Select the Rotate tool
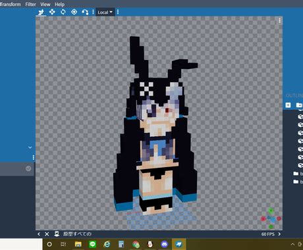This screenshot has width=303, height=250. (x=63, y=12)
